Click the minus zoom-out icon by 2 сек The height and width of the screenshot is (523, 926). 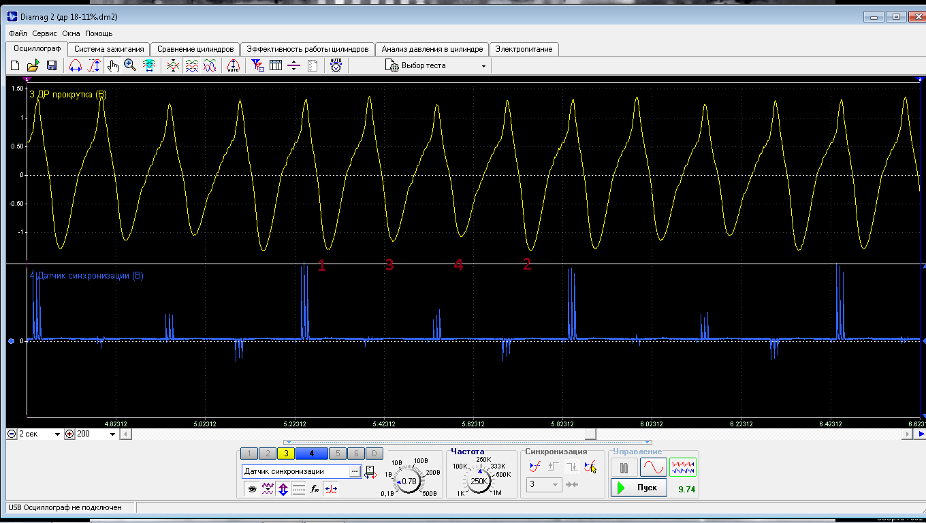[11, 434]
